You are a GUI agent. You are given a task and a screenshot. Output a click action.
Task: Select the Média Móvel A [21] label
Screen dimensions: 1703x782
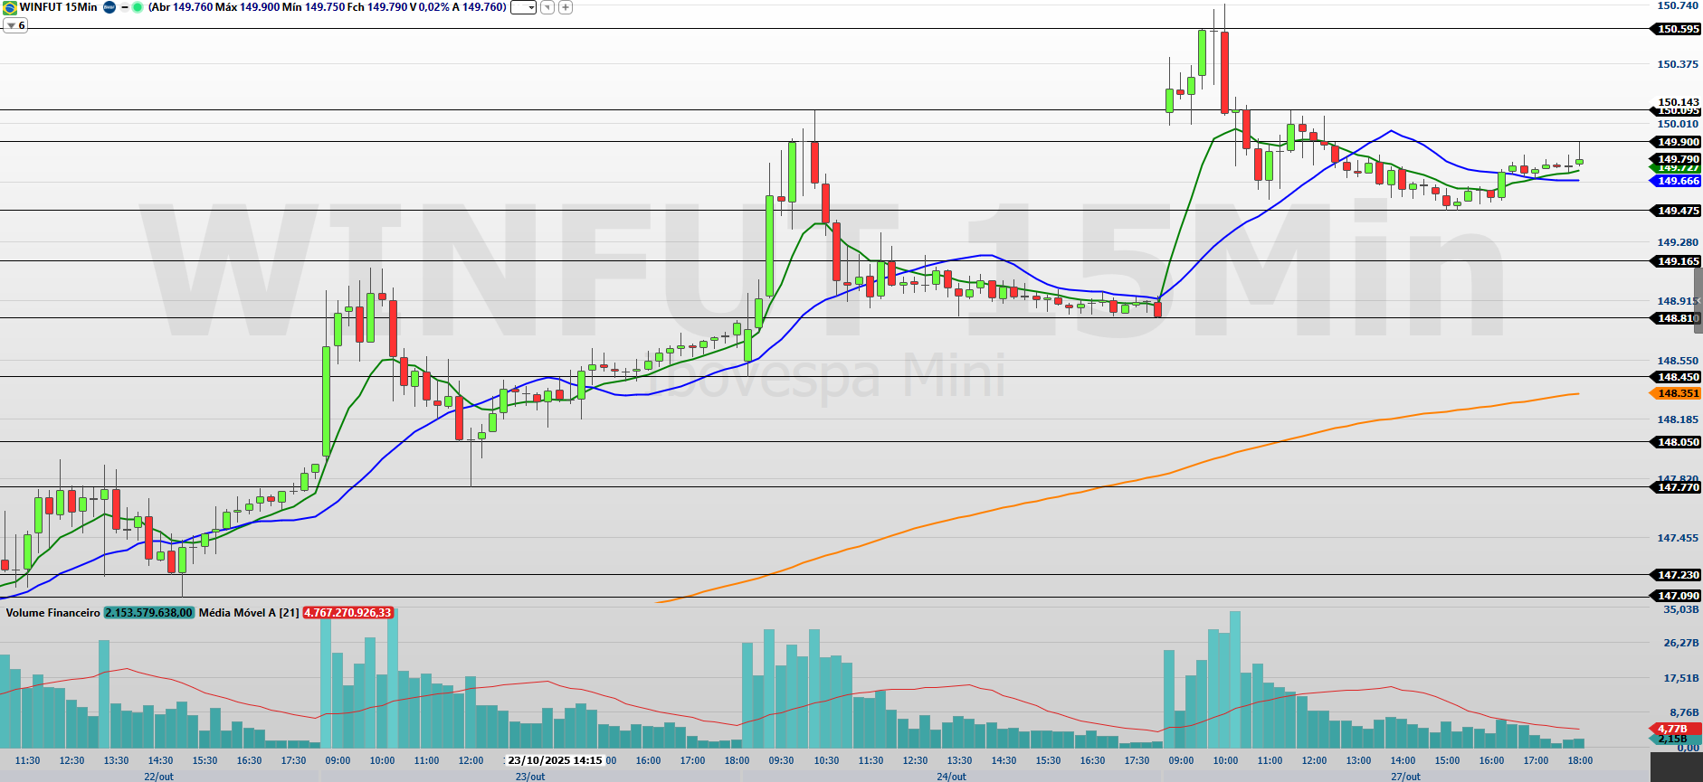point(249,613)
